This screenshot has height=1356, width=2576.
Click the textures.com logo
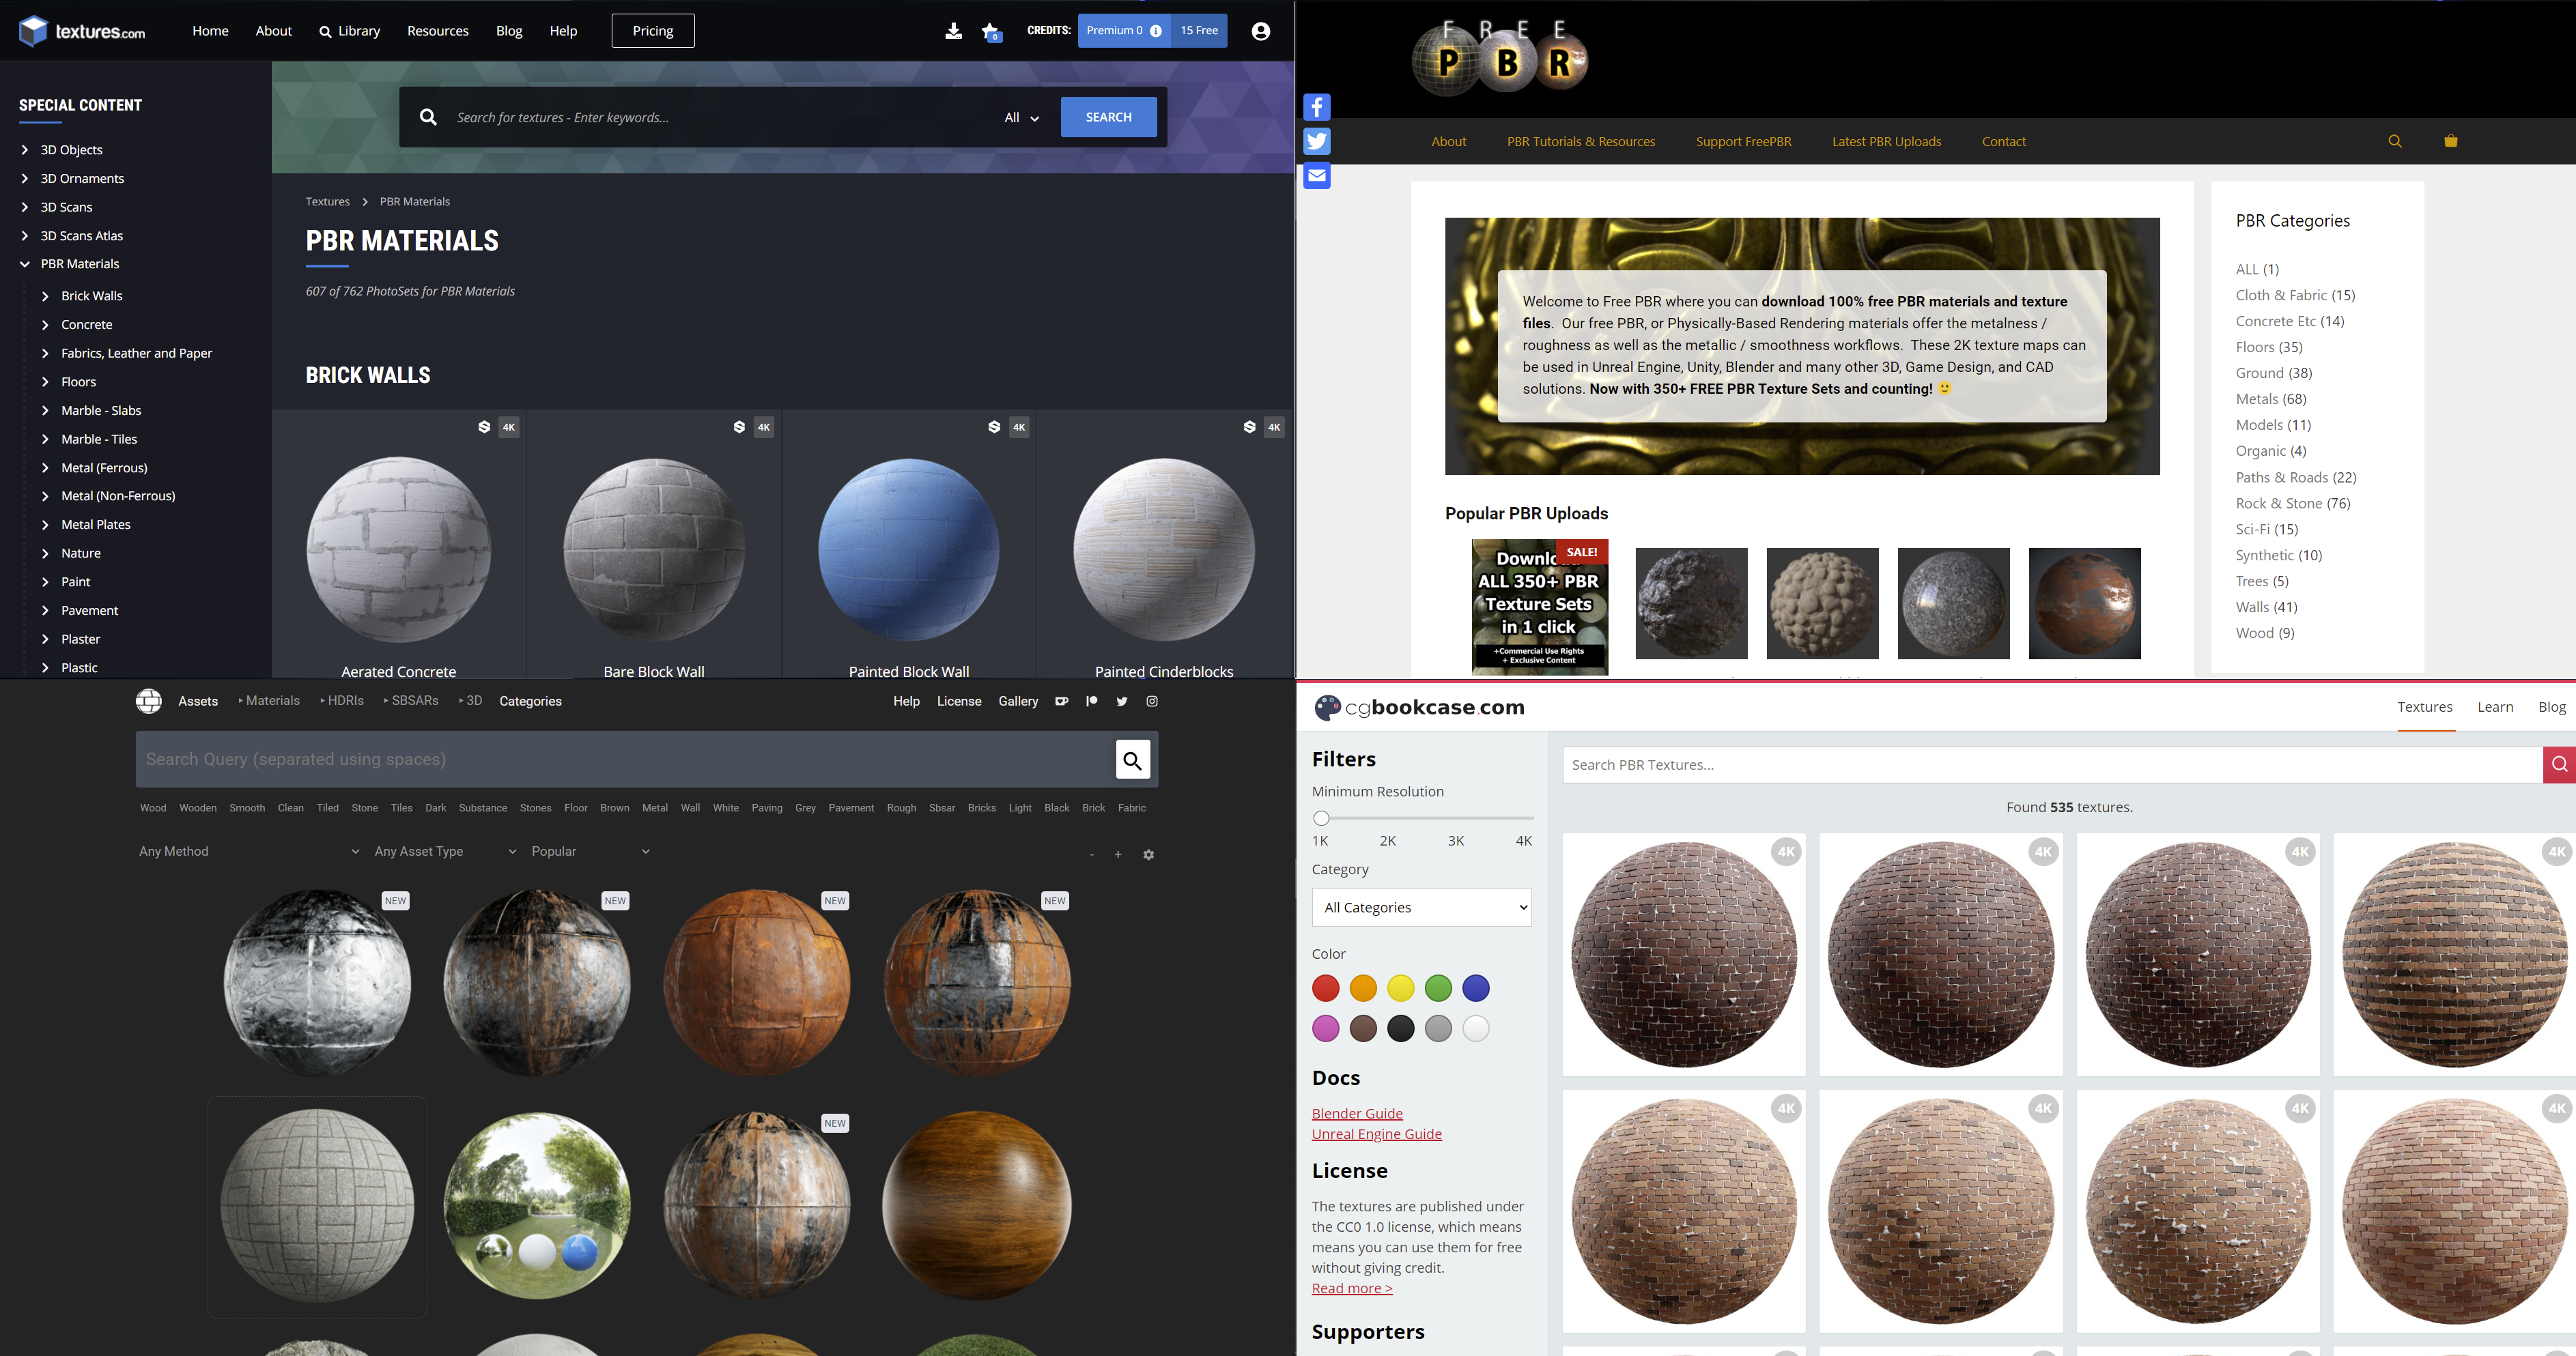point(82,31)
